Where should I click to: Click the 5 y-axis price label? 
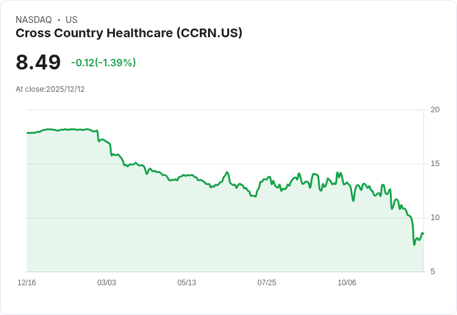[x=433, y=272]
